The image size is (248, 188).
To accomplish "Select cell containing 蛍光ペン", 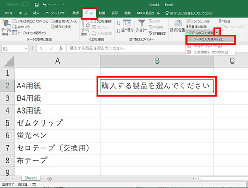I will point(58,135).
